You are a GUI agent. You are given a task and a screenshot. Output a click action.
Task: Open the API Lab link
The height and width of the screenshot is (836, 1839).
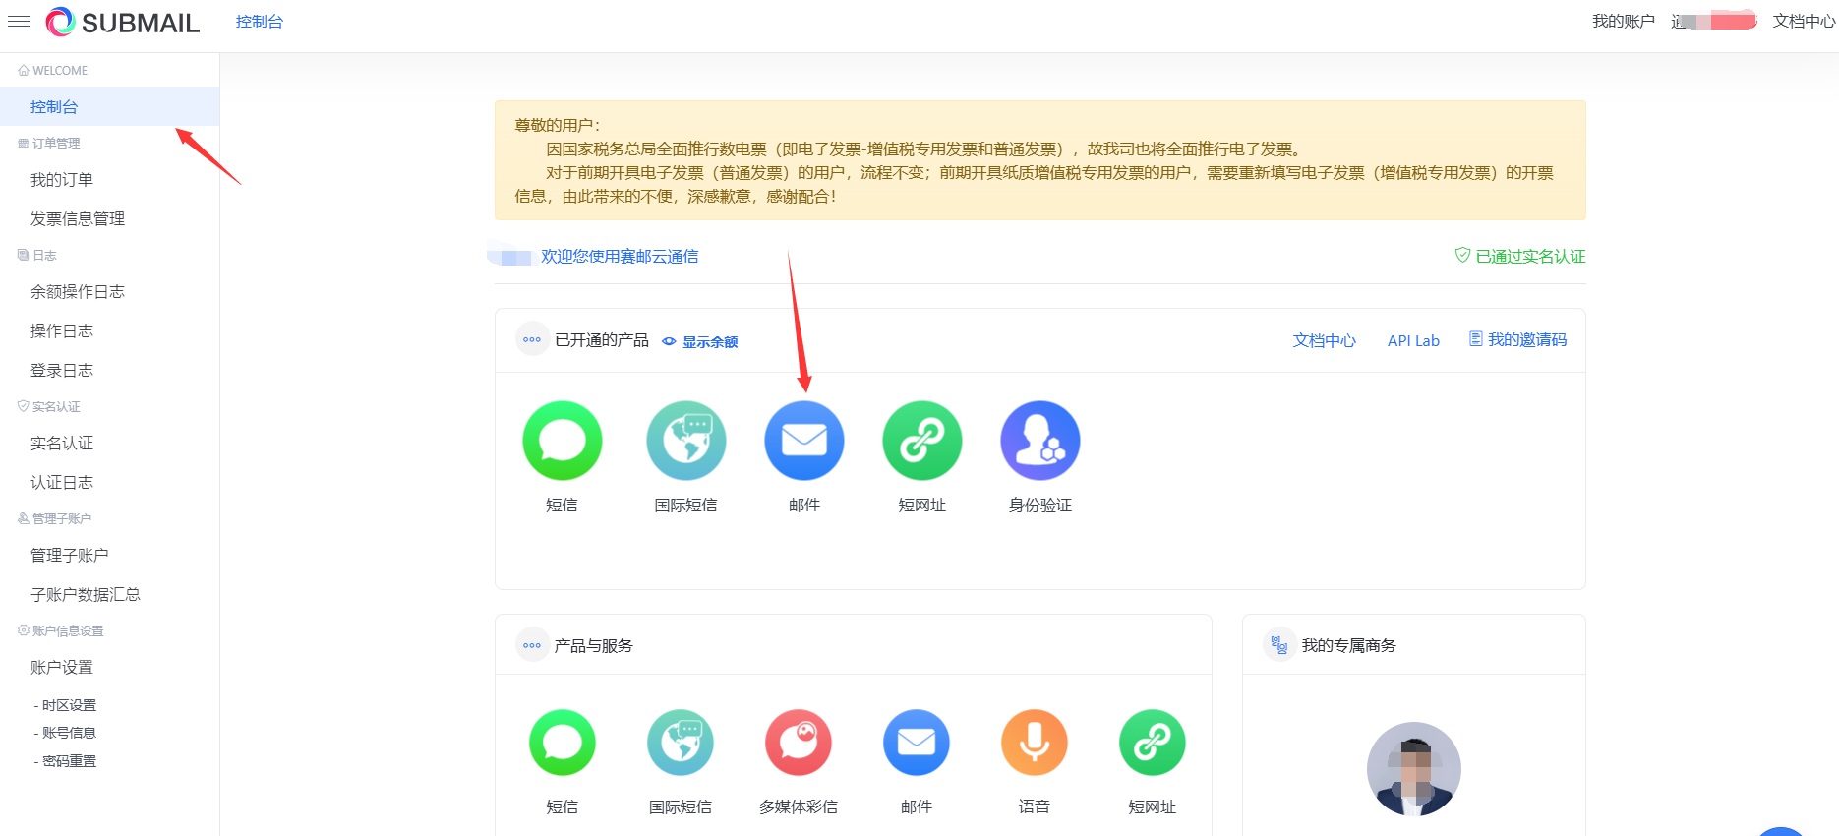click(1413, 340)
